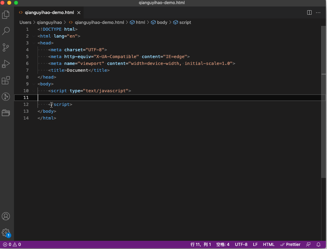Collapse the body fold arrow on line 9

34,84
